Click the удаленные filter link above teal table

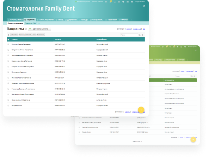click(x=137, y=29)
